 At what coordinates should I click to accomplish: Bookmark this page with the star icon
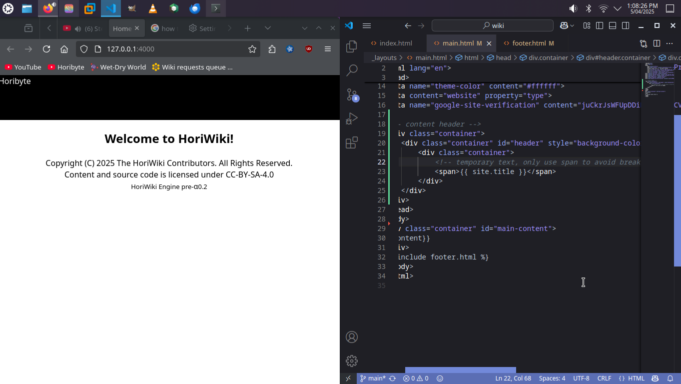click(x=252, y=49)
